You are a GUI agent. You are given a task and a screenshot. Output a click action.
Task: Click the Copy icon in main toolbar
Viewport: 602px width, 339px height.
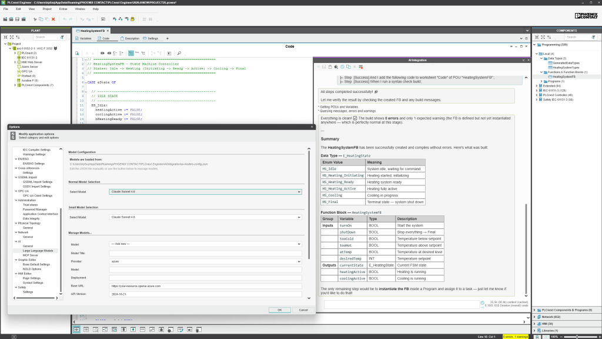tap(41, 19)
